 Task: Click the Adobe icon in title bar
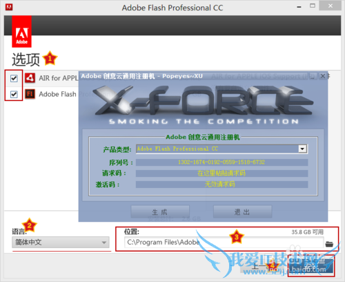click(x=9, y=7)
